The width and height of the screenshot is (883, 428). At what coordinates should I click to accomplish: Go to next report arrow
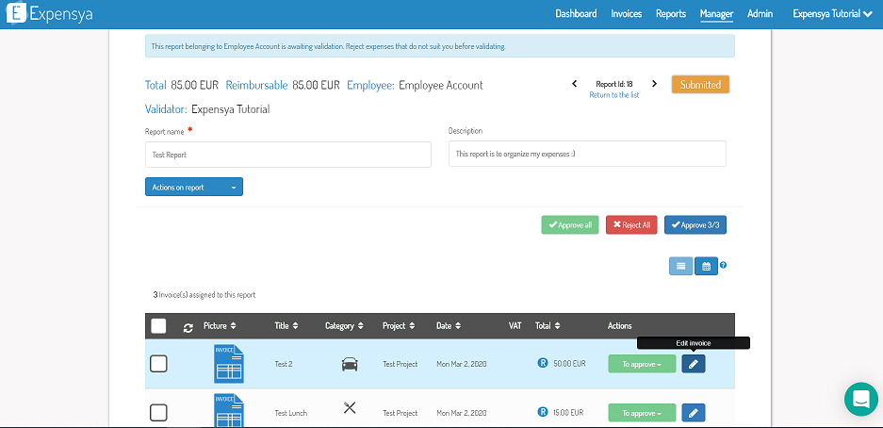click(x=654, y=83)
